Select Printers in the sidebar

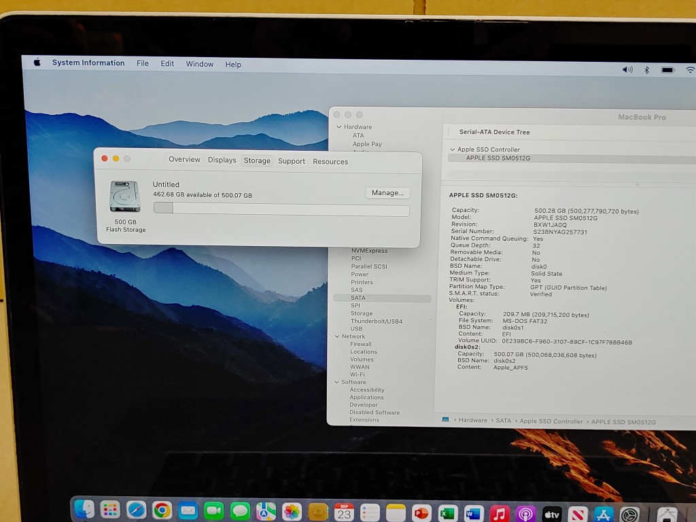tap(362, 282)
